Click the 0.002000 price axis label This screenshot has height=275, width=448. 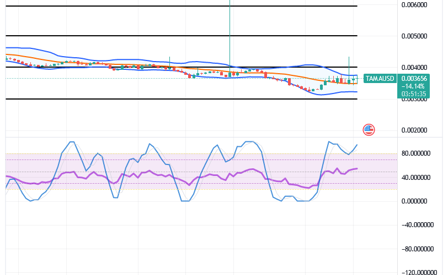pos(414,130)
